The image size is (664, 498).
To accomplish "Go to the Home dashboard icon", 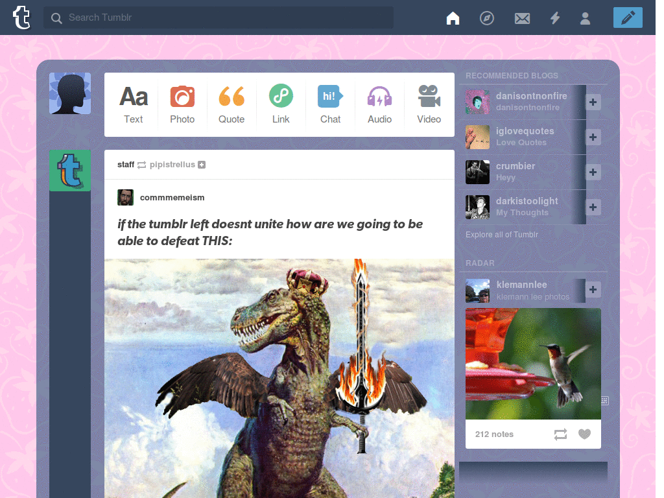I will pos(453,18).
